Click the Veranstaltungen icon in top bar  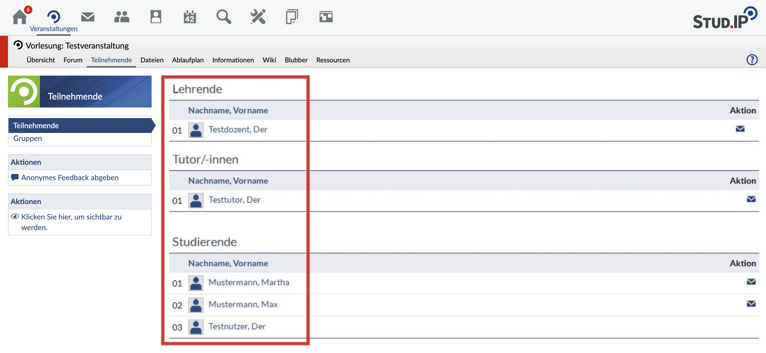click(x=53, y=17)
